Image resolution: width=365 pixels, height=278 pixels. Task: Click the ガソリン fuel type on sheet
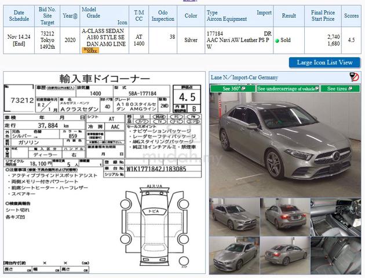(28, 142)
